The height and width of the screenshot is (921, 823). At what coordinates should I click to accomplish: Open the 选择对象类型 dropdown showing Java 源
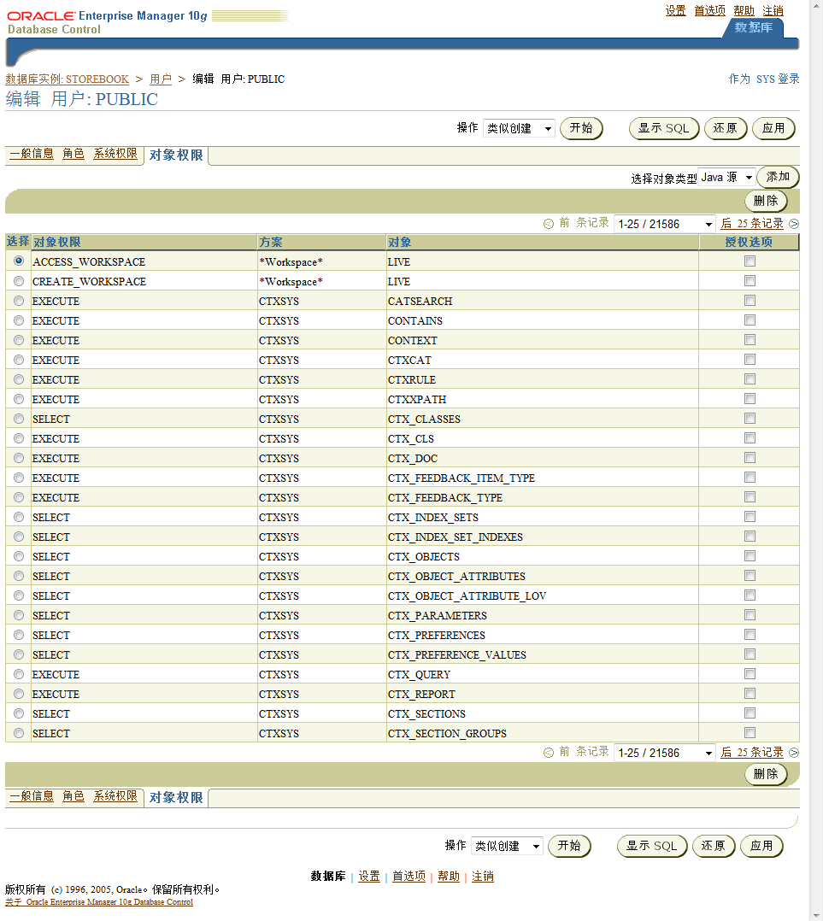pos(726,178)
